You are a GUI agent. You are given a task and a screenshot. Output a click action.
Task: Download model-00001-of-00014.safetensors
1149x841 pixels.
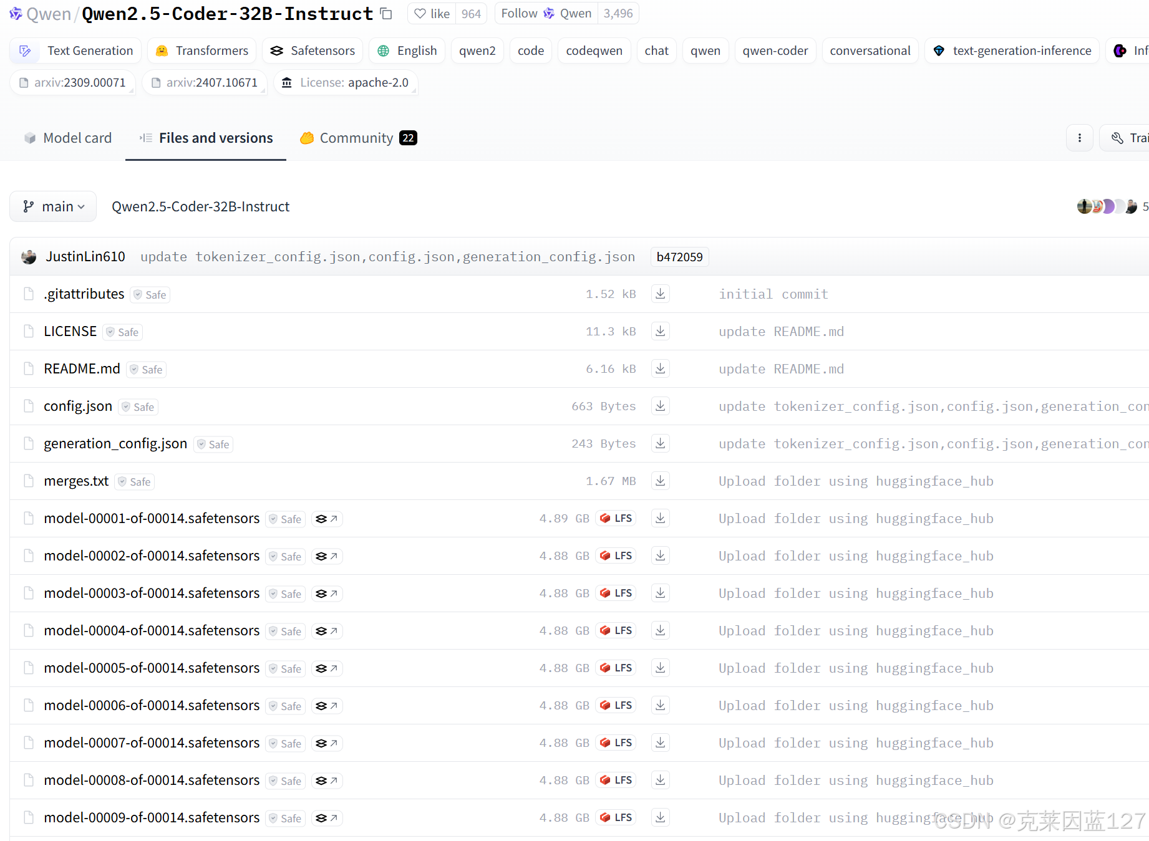pos(660,518)
